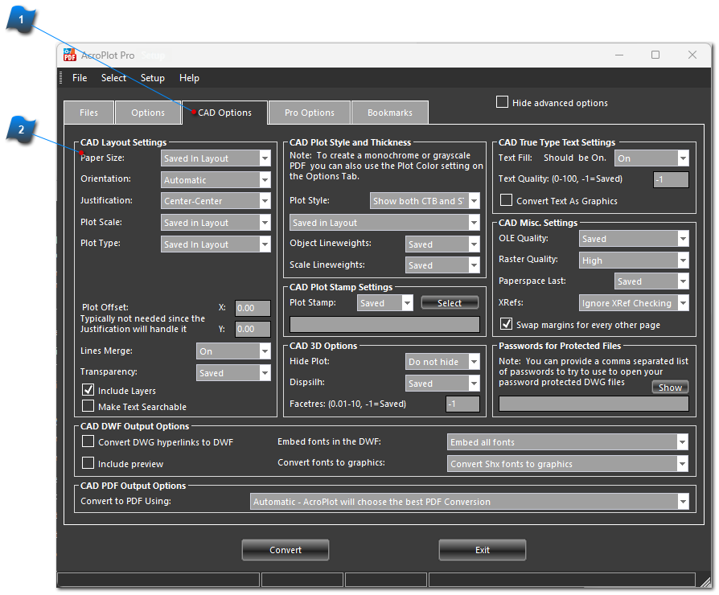Image resolution: width=719 pixels, height=595 pixels.
Task: Toggle Swap margins for every other page
Action: 506,323
